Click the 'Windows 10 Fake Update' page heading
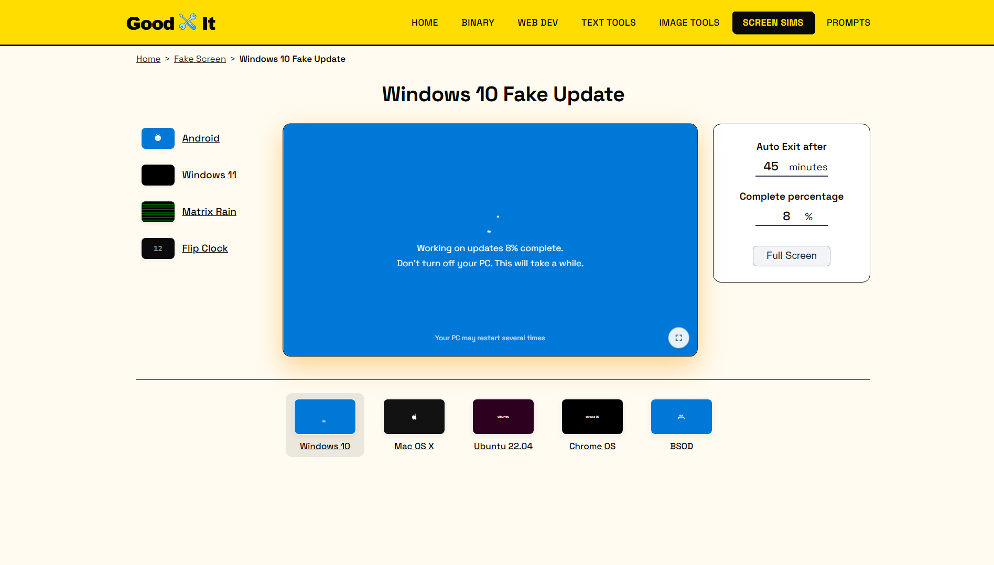Screen dimensions: 994x565 pyautogui.click(x=503, y=94)
